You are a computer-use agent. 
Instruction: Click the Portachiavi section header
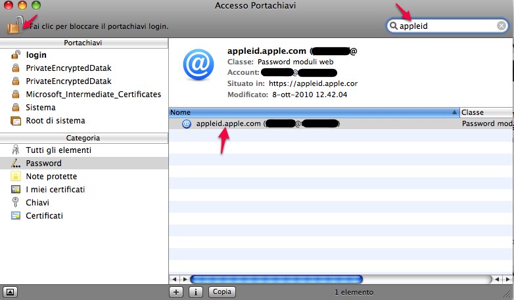(84, 43)
